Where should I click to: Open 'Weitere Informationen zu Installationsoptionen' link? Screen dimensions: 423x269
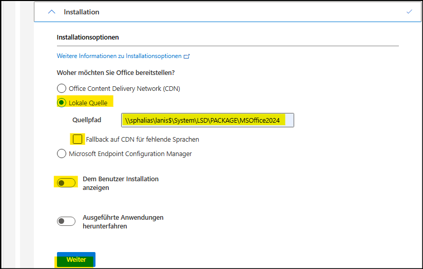click(x=119, y=56)
